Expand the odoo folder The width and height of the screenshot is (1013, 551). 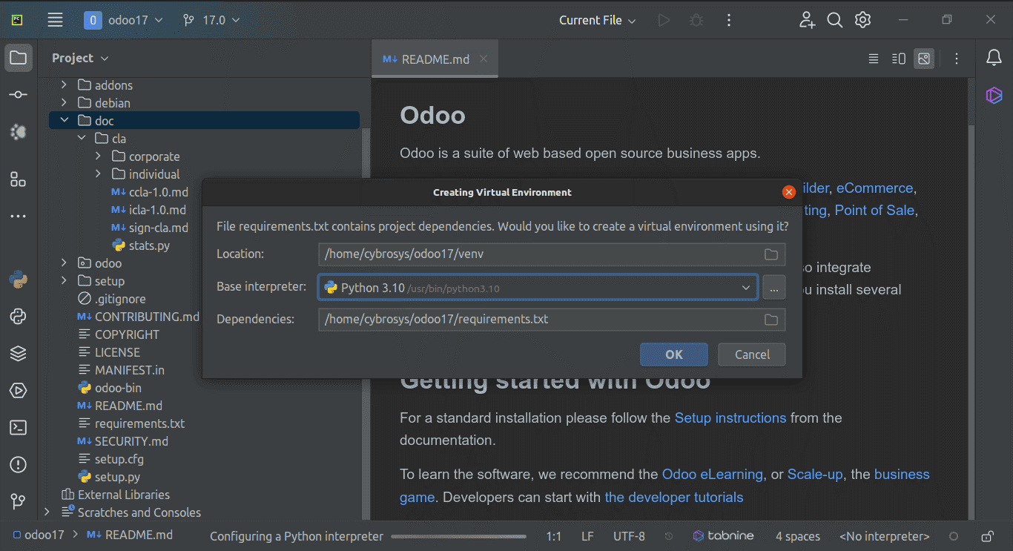click(x=64, y=263)
